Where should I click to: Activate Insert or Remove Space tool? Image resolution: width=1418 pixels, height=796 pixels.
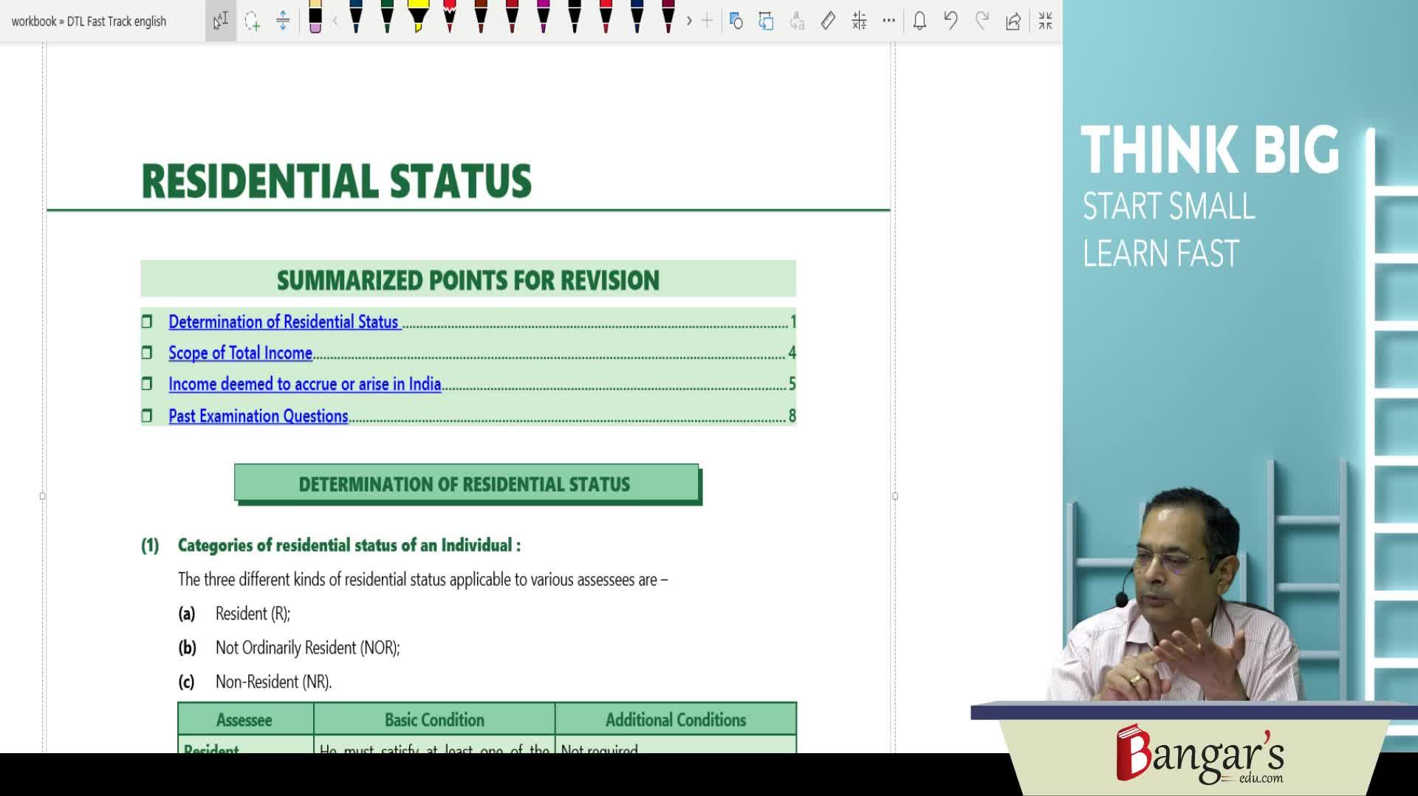coord(283,21)
